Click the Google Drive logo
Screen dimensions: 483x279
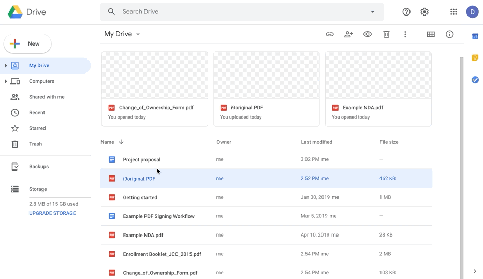[16, 12]
